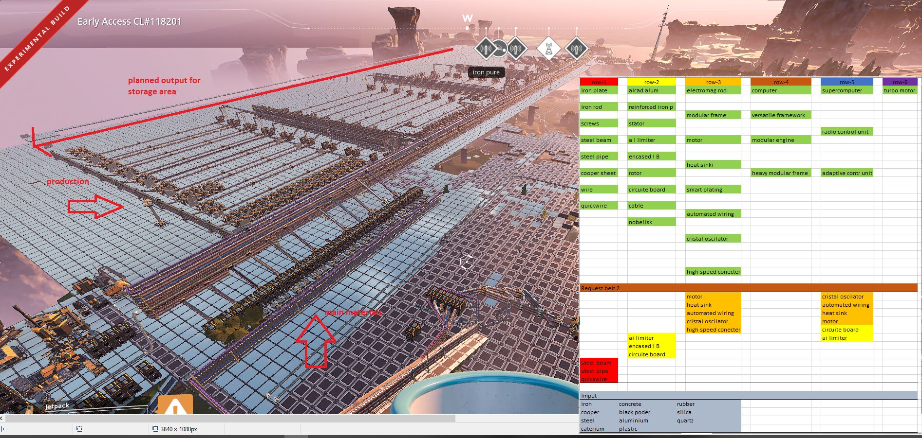Click the beacon between vehicle and radar tower markers
The image size is (922, 438).
[516, 49]
